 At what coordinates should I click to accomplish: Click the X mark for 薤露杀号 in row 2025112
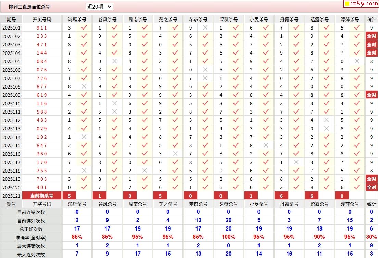pos(327,120)
